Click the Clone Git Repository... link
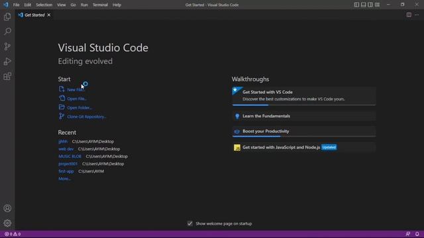This screenshot has width=424, height=238. pos(87,117)
